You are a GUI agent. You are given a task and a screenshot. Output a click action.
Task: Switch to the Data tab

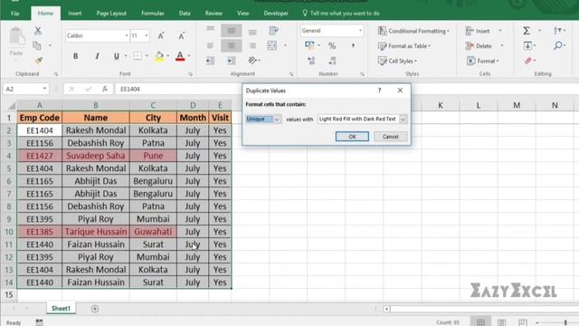click(185, 14)
